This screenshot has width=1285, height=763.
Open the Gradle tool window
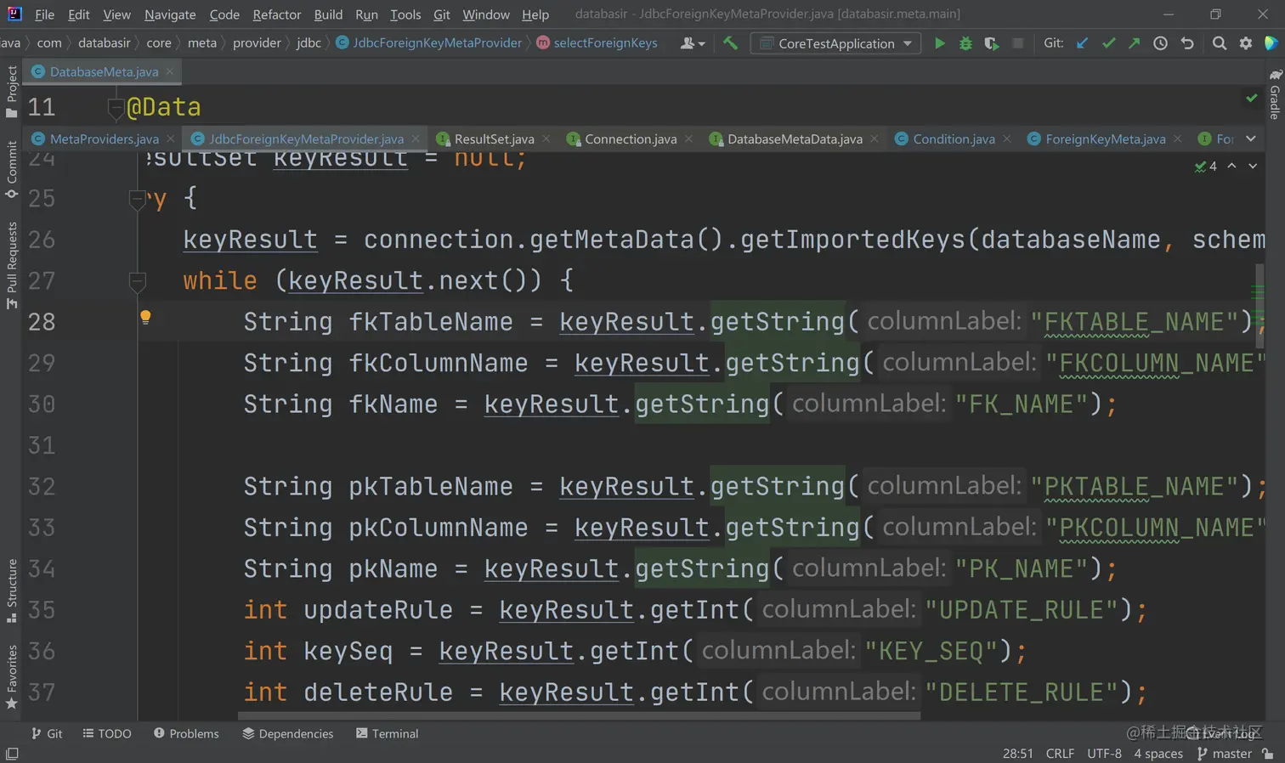point(1275,94)
